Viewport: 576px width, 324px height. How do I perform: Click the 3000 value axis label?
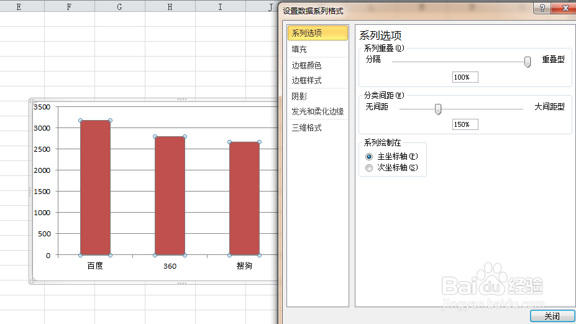(42, 128)
